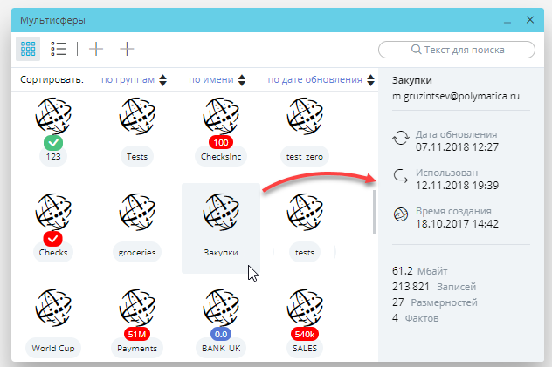Sort using по дате обновления link
Image resolution: width=552 pixels, height=367 pixels.
(x=314, y=79)
